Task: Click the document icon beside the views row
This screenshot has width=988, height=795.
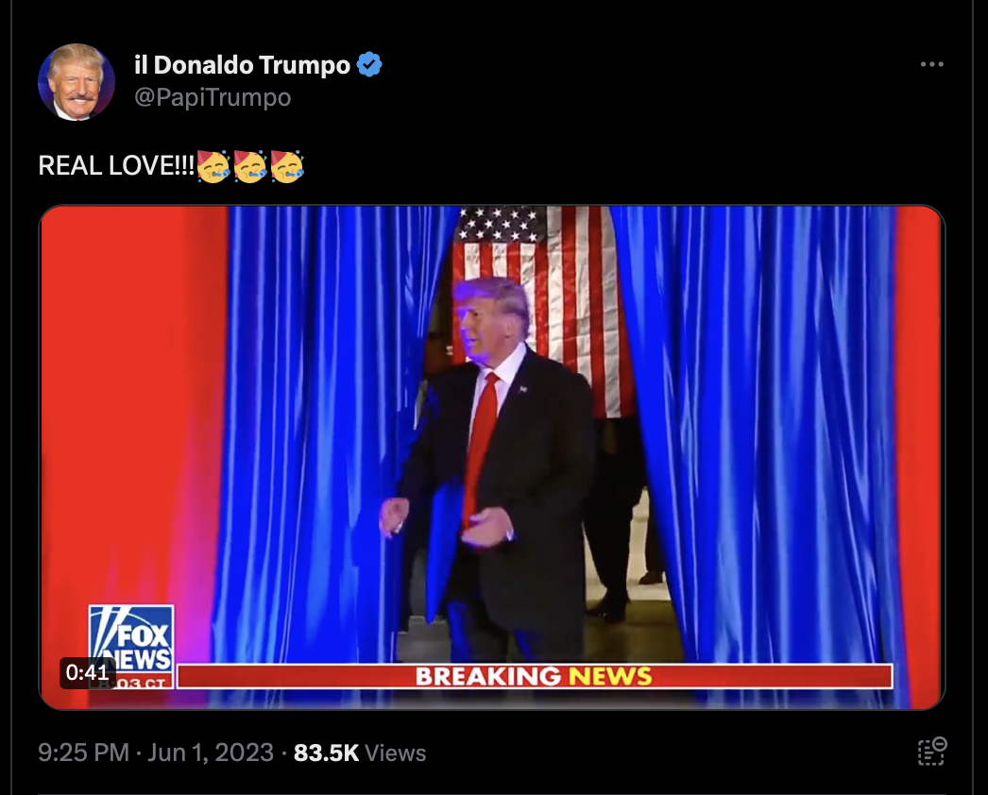Action: (x=932, y=752)
